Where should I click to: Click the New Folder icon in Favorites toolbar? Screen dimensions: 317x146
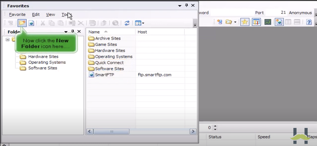[22, 23]
